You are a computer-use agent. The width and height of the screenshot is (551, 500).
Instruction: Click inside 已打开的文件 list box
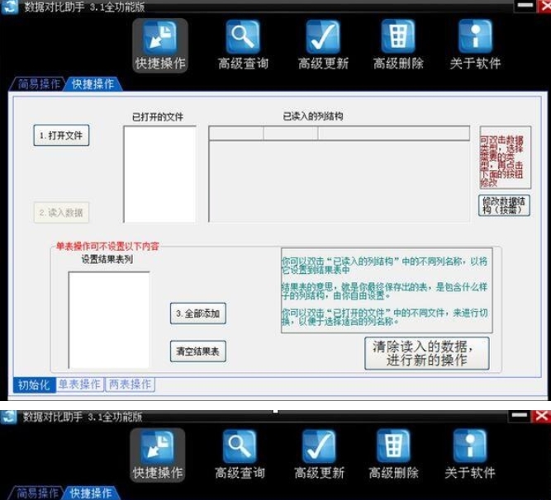click(x=159, y=174)
